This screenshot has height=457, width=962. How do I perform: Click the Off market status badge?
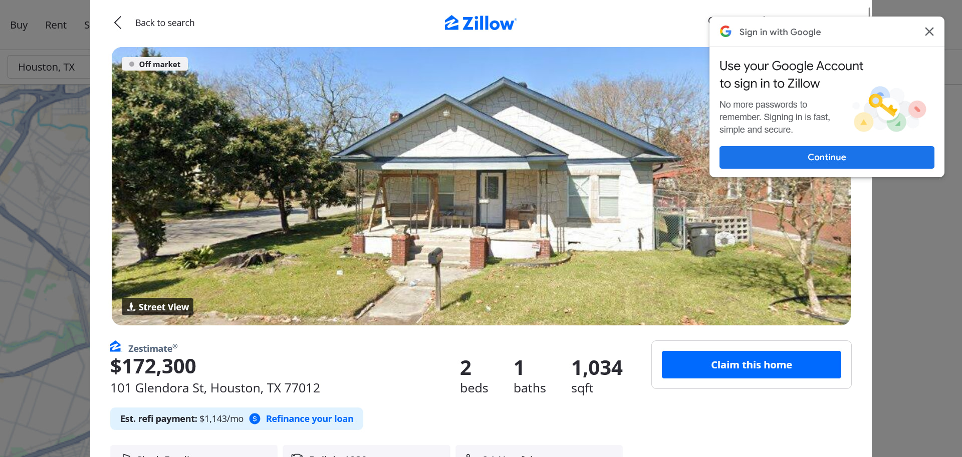coord(155,64)
